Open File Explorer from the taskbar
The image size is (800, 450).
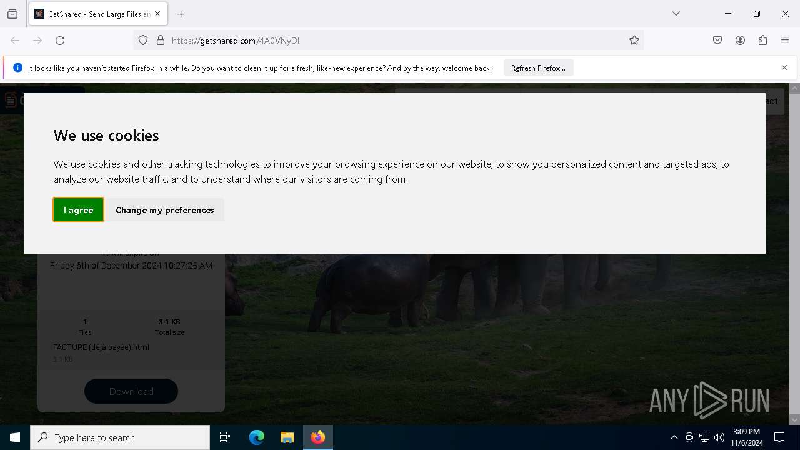pyautogui.click(x=287, y=437)
